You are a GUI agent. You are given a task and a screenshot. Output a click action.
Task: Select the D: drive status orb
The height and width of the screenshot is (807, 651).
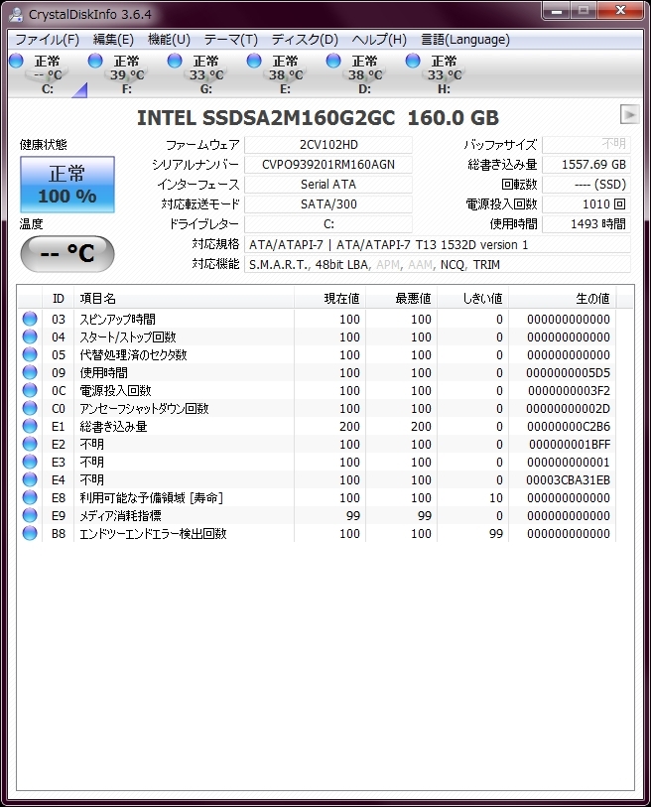click(x=333, y=62)
